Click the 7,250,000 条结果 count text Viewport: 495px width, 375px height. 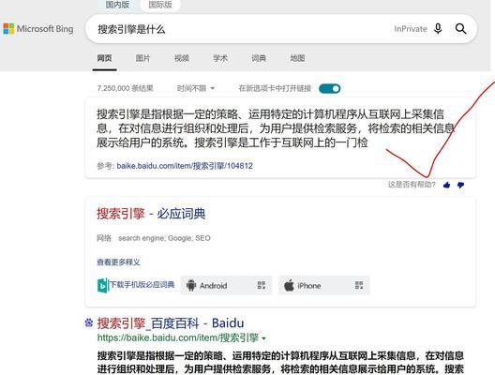(125, 88)
